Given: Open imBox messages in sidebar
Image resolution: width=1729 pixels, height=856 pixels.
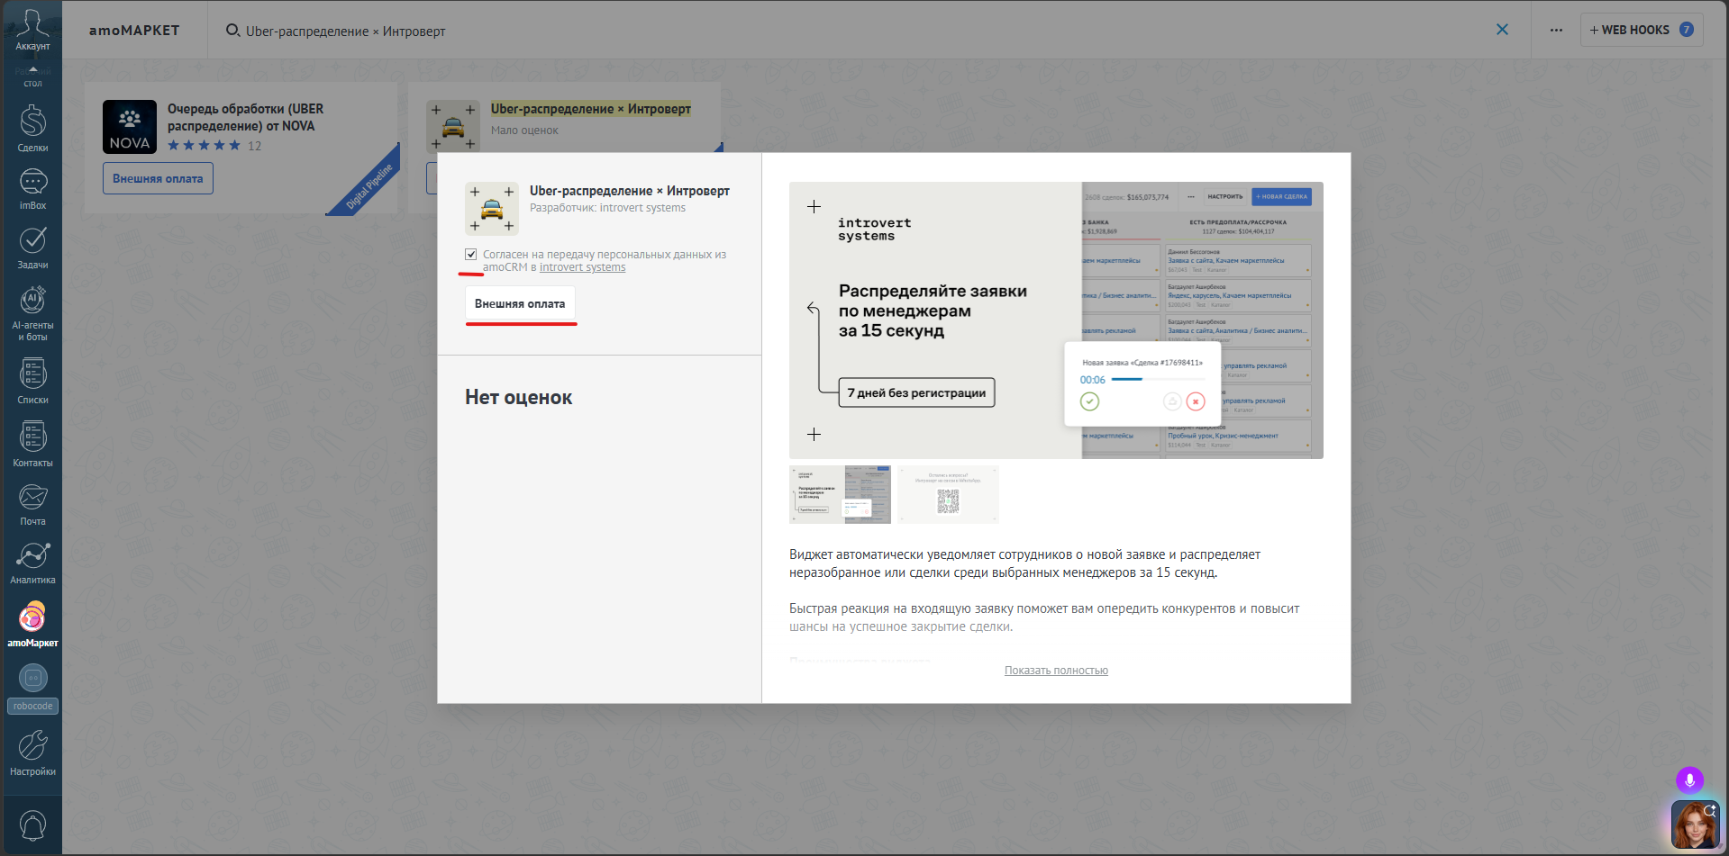Looking at the screenshot, I should (x=32, y=189).
